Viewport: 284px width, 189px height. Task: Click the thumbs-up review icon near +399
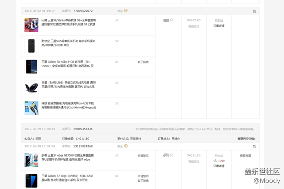(x=215, y=161)
